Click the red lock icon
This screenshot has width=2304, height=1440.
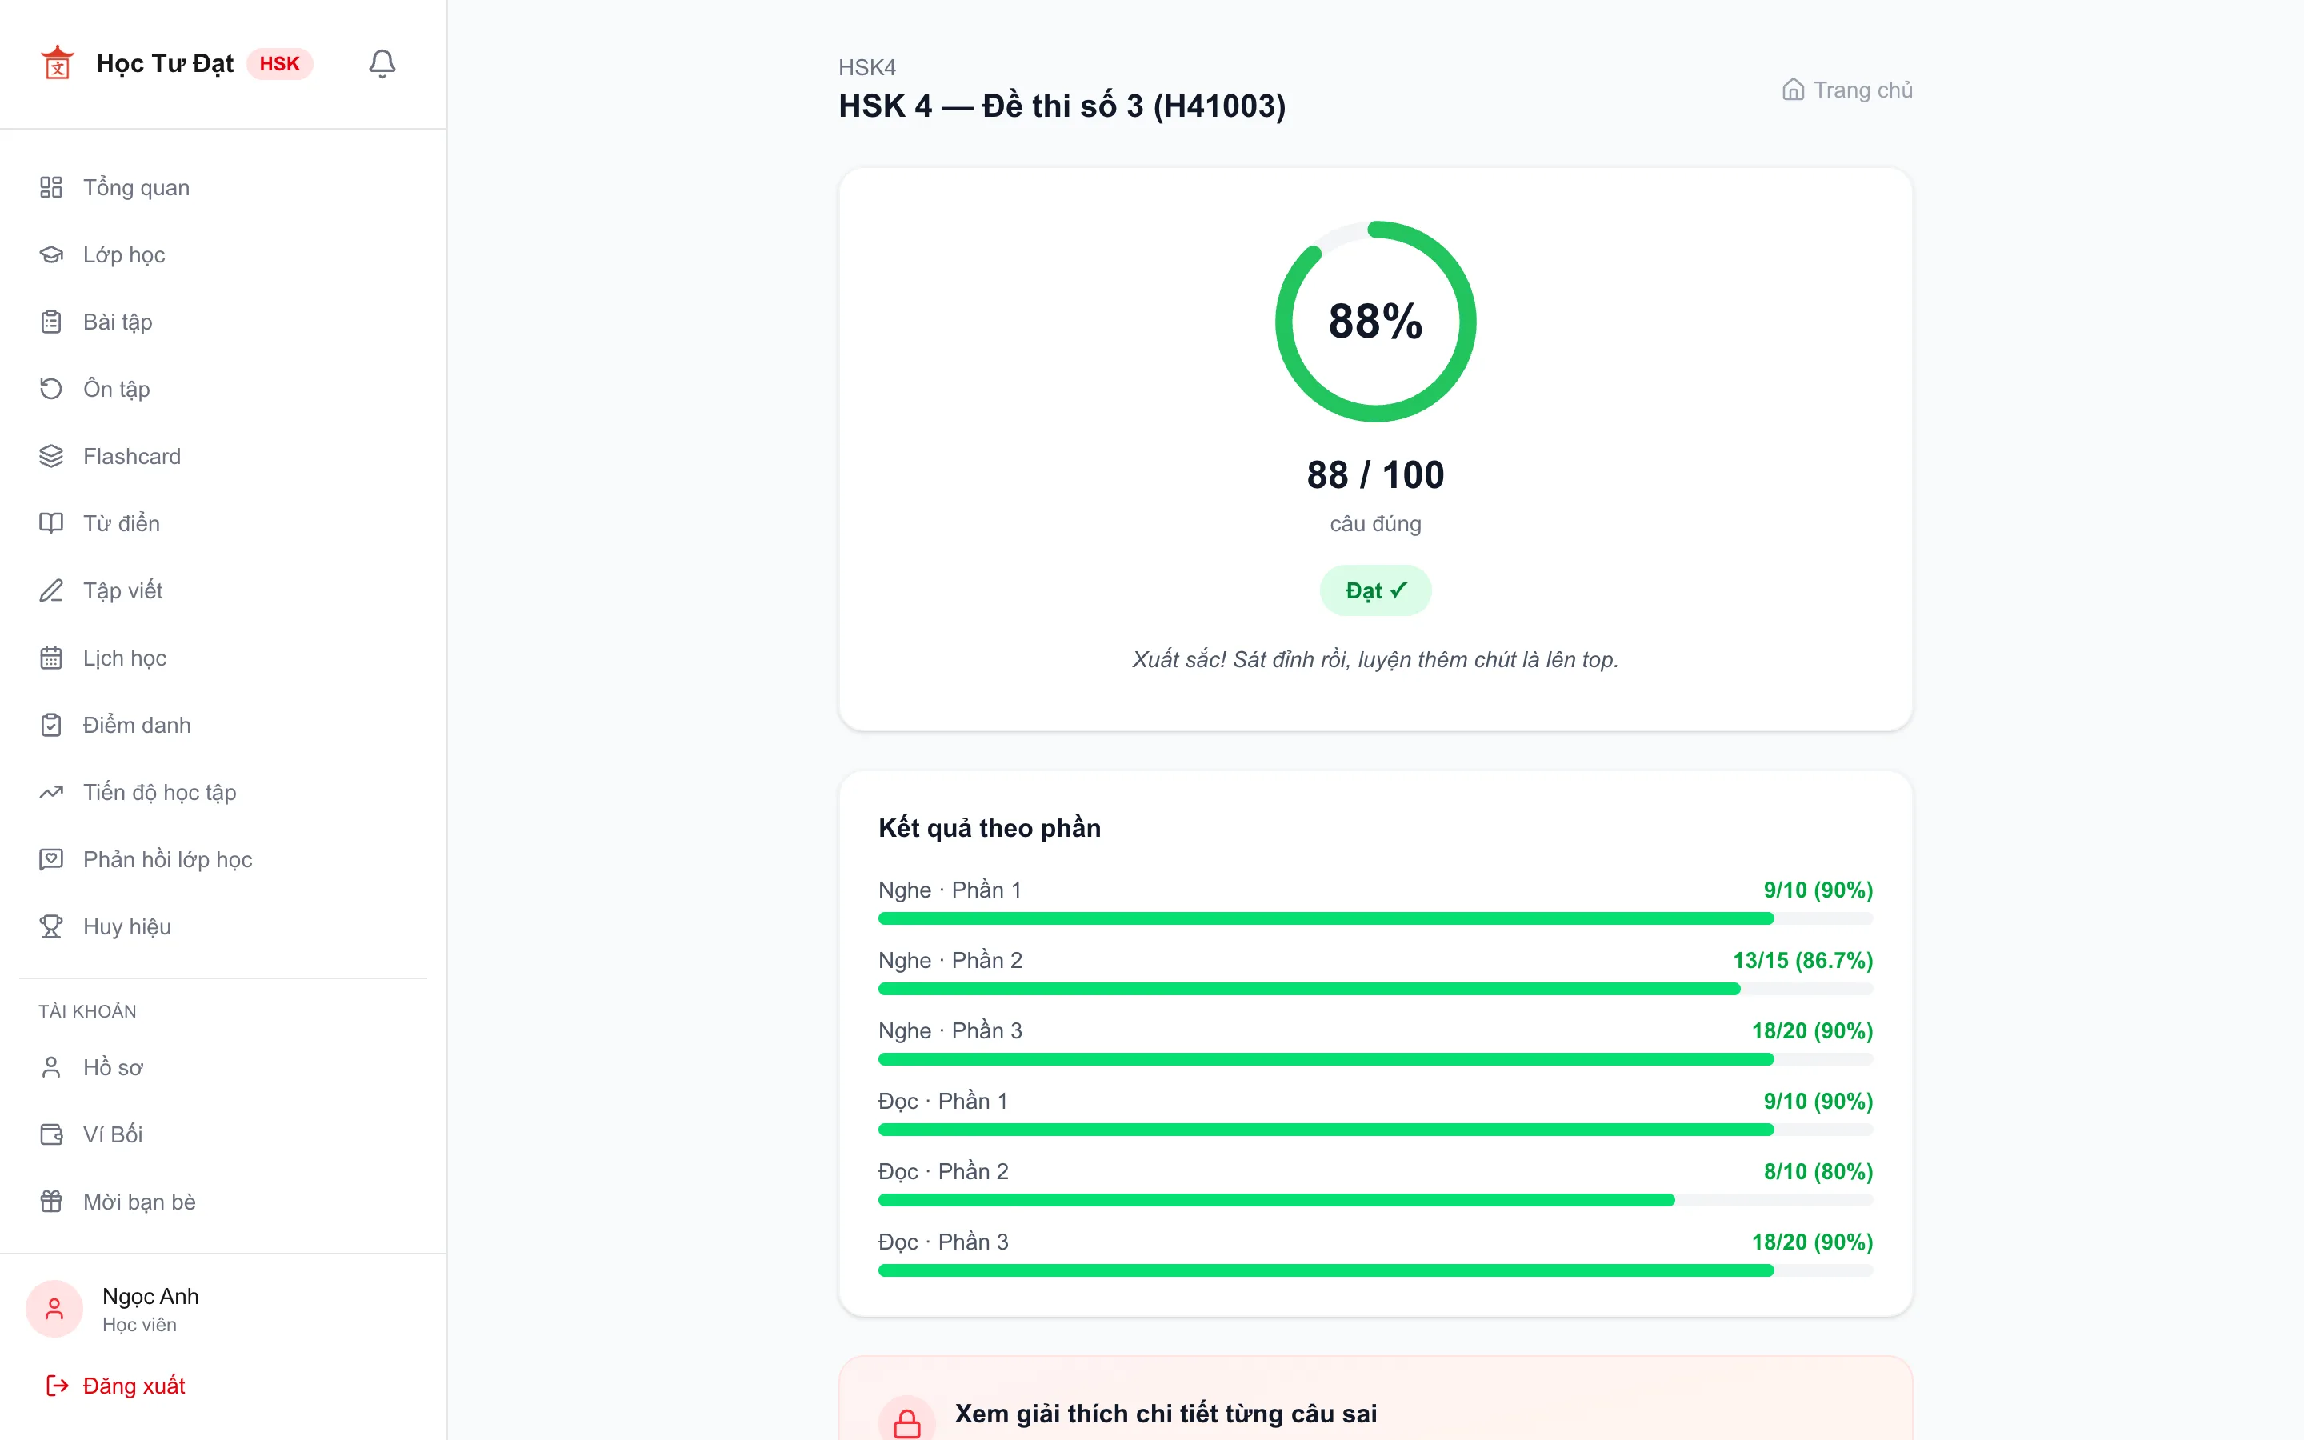(x=906, y=1423)
